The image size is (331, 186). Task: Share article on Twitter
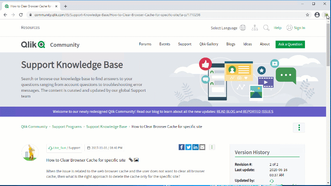[188, 147]
